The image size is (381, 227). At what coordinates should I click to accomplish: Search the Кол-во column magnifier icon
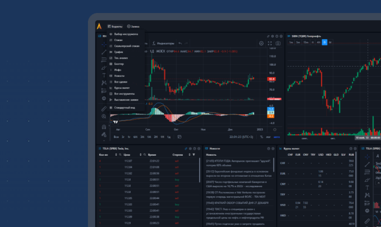(x=120, y=155)
